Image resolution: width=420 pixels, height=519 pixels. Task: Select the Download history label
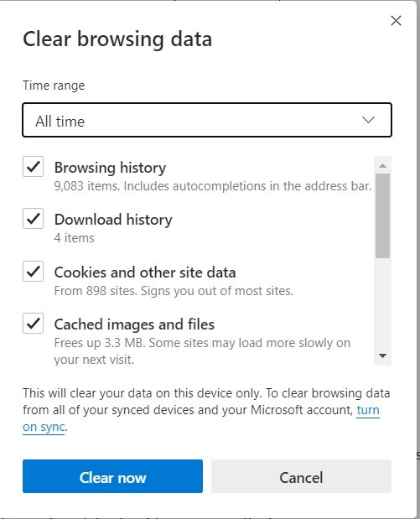click(x=113, y=220)
